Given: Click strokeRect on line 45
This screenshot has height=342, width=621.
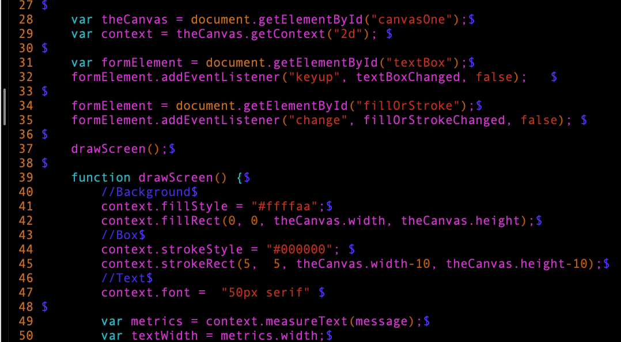Looking at the screenshot, I should tap(198, 264).
